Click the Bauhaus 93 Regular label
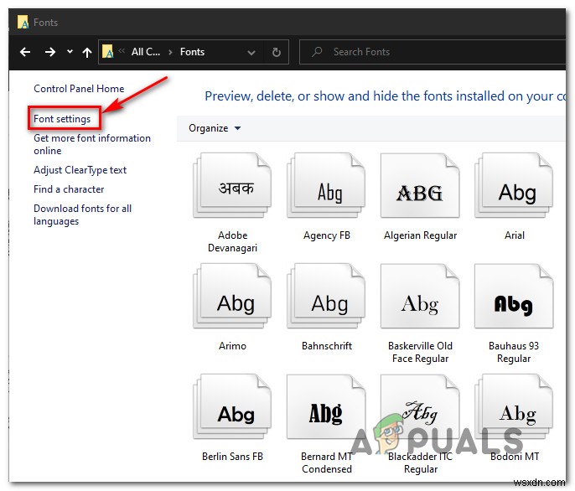Screen dimensions: 575x491 coord(514,352)
